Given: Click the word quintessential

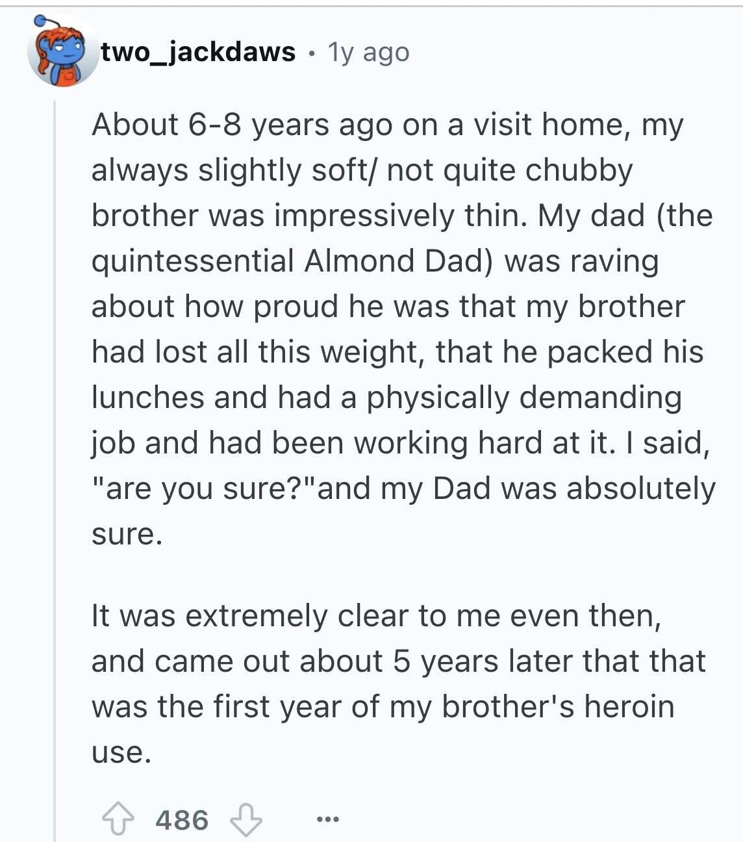Looking at the screenshot, I should click(x=193, y=261).
